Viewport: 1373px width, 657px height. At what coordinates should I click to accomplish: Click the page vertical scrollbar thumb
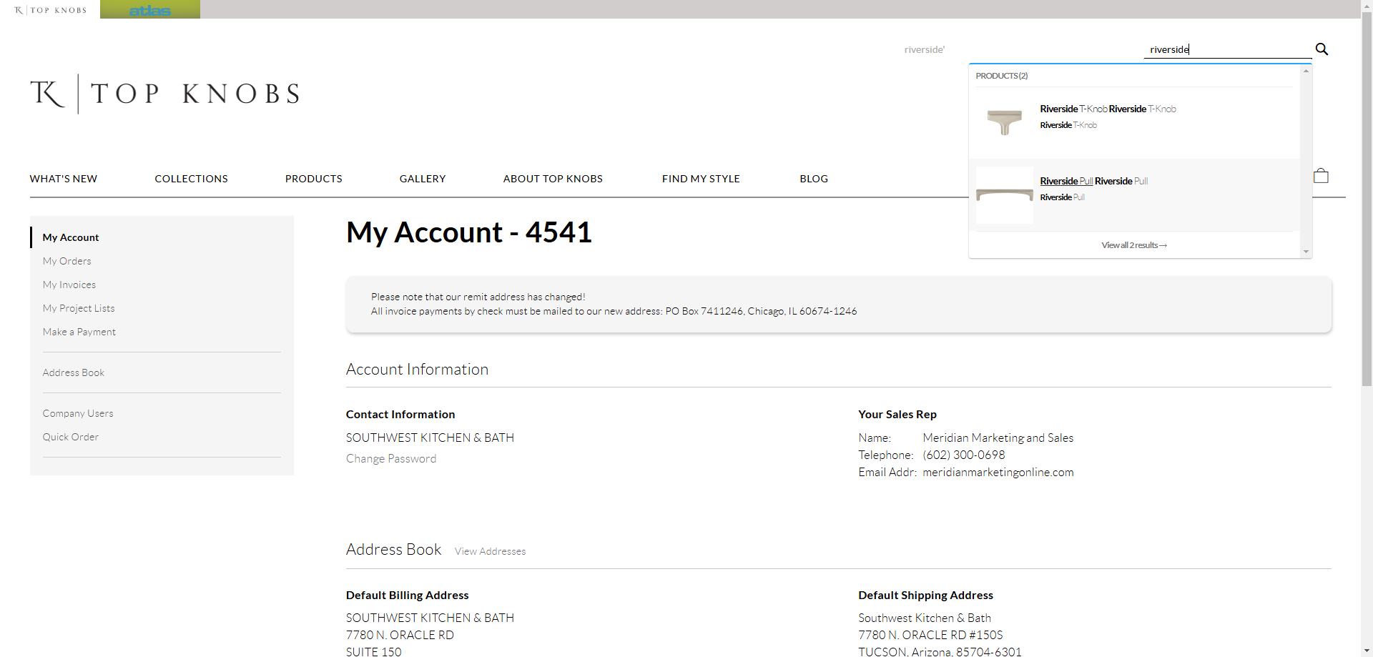tap(1367, 199)
